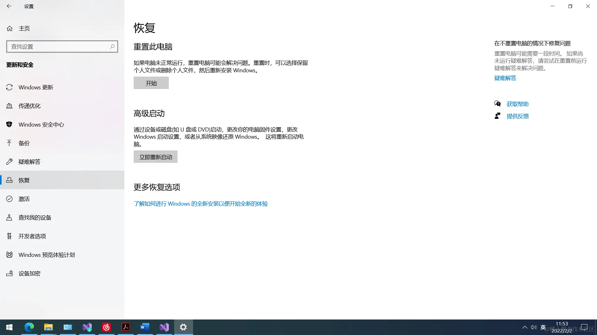Open 疑难解答 in the sidebar
The width and height of the screenshot is (597, 335).
(30, 162)
